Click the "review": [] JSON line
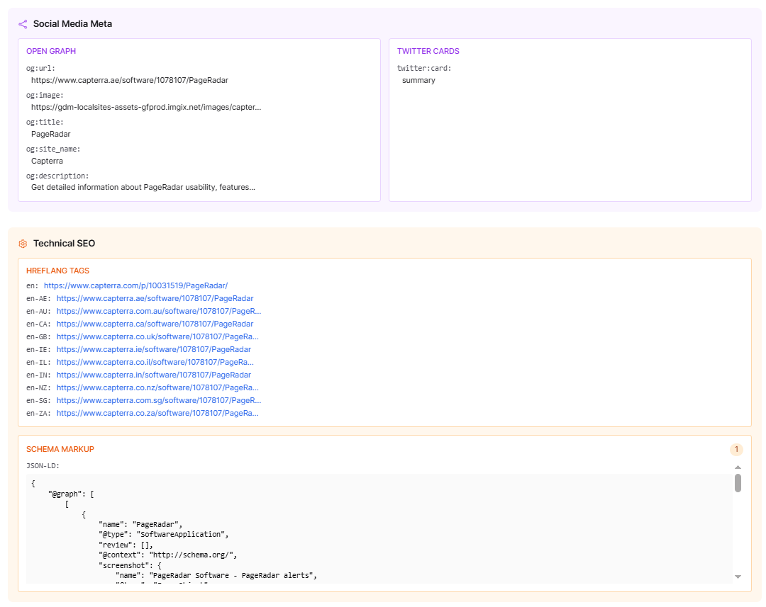This screenshot has width=766, height=607. point(126,545)
